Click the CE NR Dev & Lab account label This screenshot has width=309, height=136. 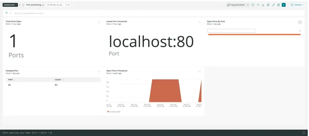[x=54, y=5]
